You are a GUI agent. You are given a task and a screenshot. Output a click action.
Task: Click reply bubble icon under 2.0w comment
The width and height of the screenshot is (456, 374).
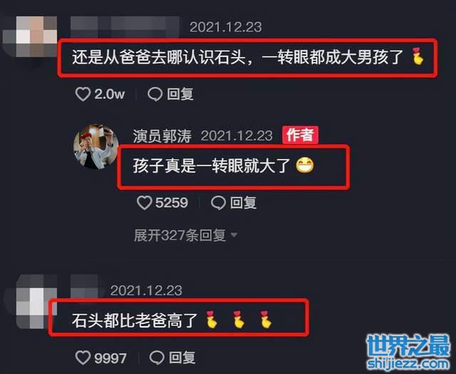[155, 94]
